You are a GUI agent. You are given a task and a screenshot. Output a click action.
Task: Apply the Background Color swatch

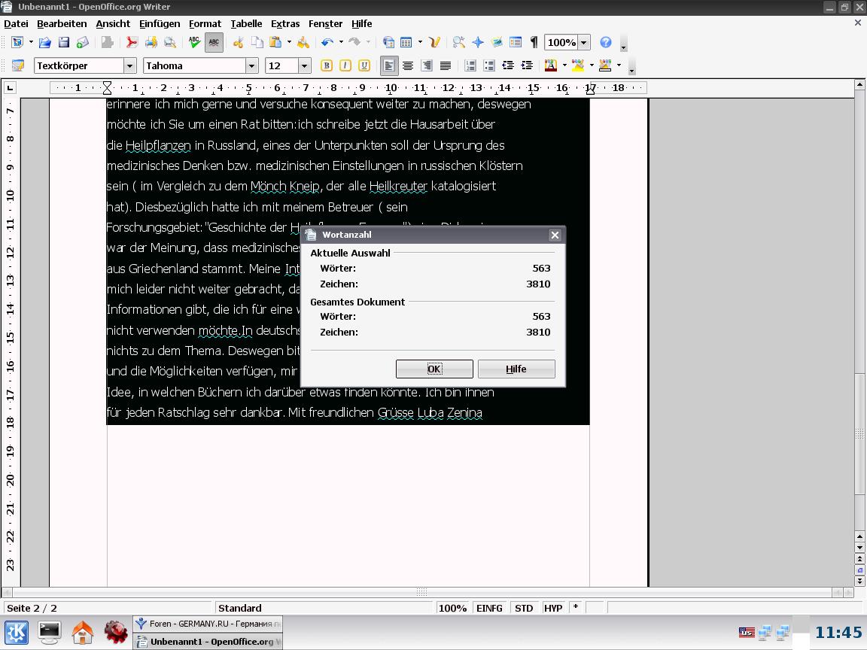[605, 65]
